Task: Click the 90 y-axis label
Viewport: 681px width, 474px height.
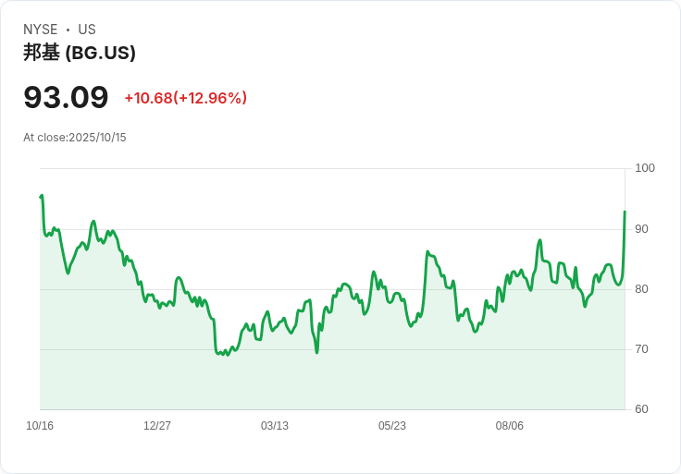Action: (642, 228)
